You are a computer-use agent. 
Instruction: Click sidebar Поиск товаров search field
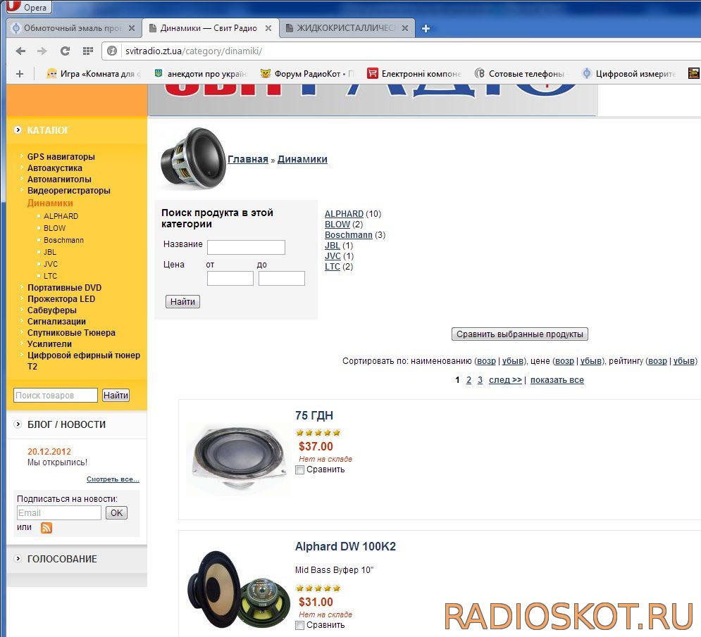point(56,396)
